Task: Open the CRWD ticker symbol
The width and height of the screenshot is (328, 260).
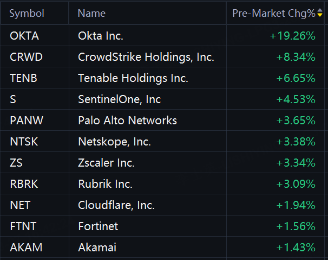Action: click(26, 57)
